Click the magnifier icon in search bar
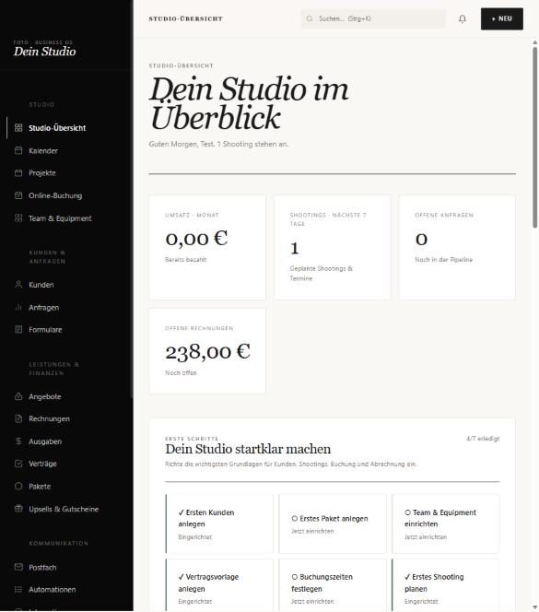Image resolution: width=539 pixels, height=612 pixels. (310, 18)
